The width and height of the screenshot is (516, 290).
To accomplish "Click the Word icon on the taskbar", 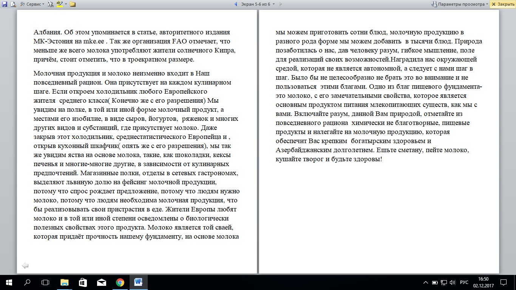I will click(x=138, y=282).
